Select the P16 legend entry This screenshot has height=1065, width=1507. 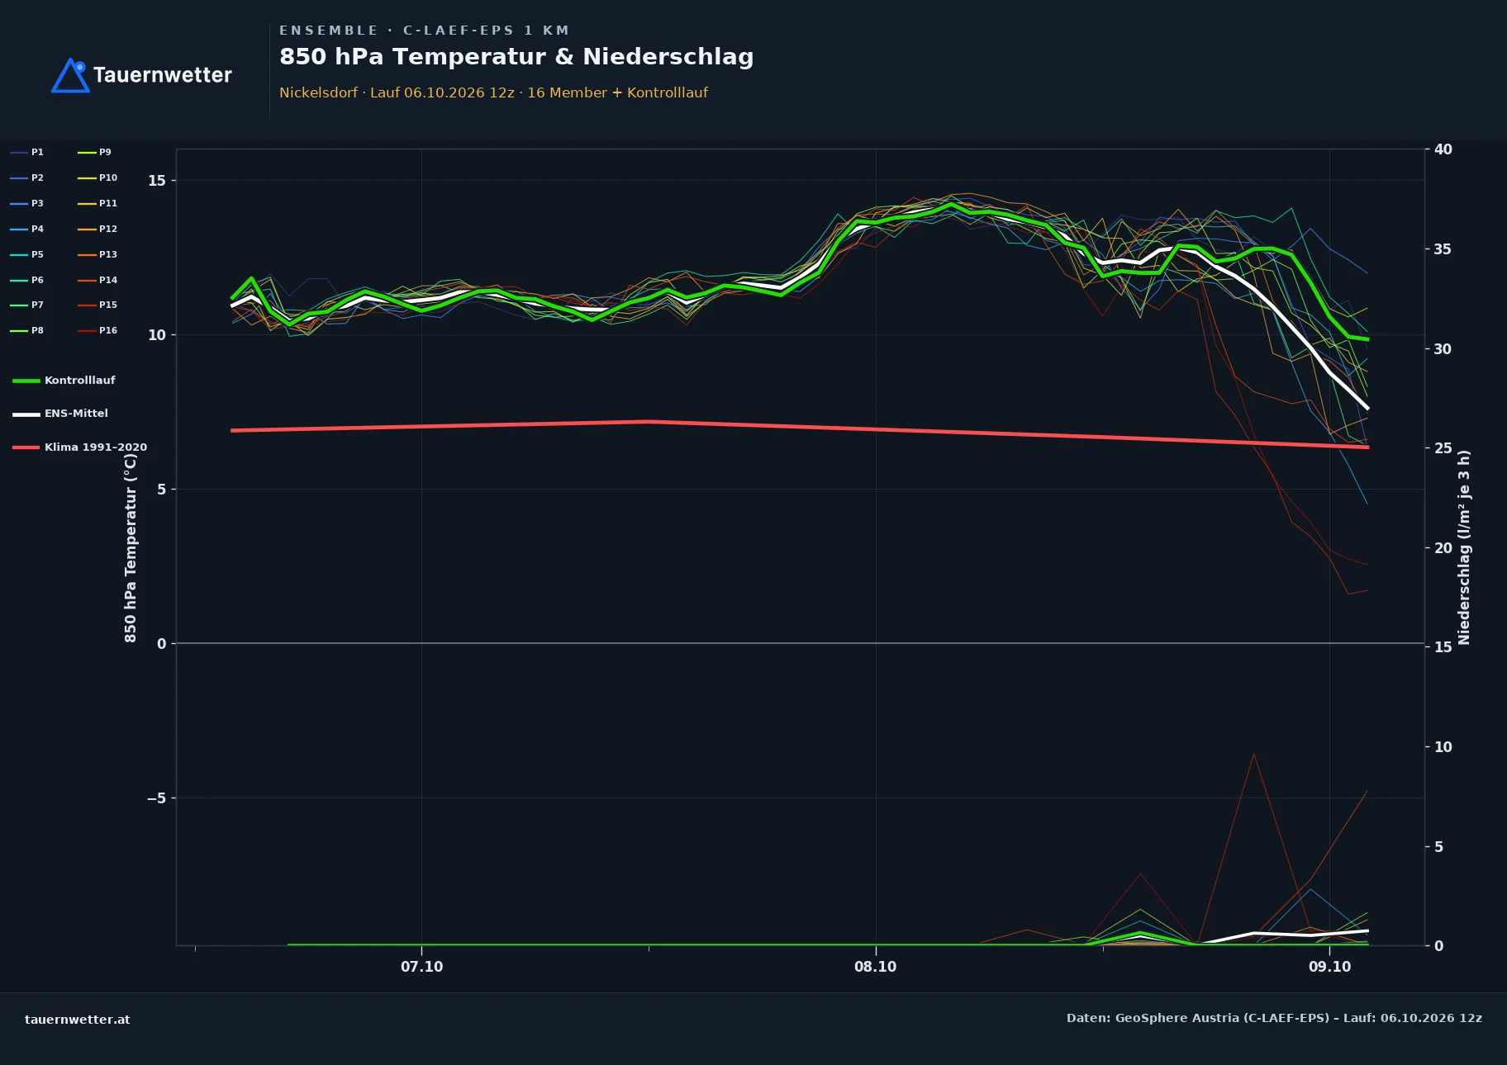(97, 331)
